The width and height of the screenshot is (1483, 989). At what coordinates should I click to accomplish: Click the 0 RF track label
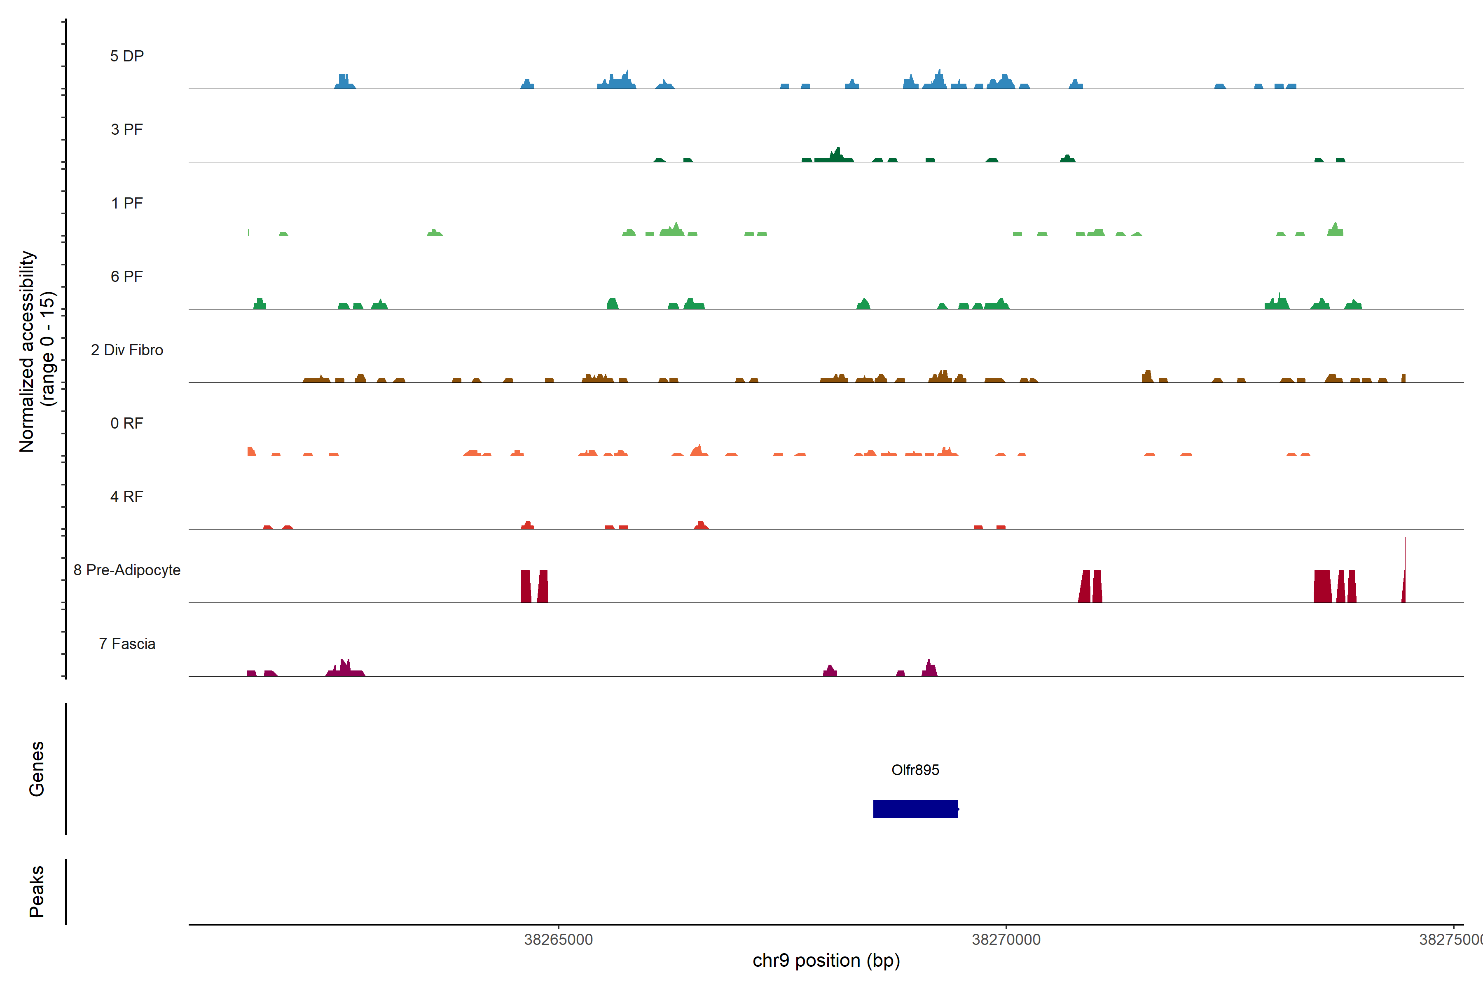(127, 423)
